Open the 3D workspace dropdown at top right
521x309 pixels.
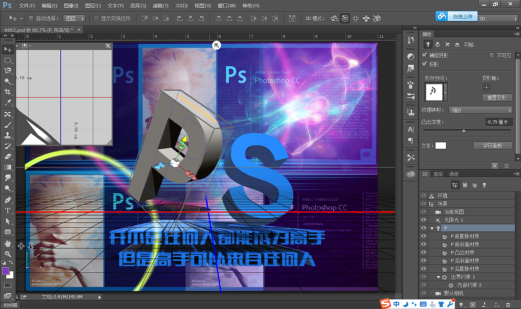(x=498, y=19)
